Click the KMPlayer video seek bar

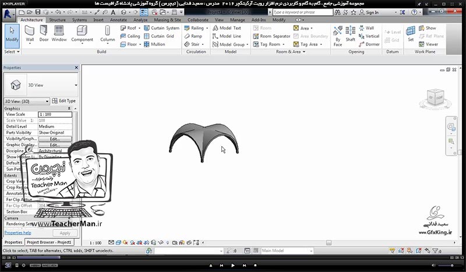232,257
